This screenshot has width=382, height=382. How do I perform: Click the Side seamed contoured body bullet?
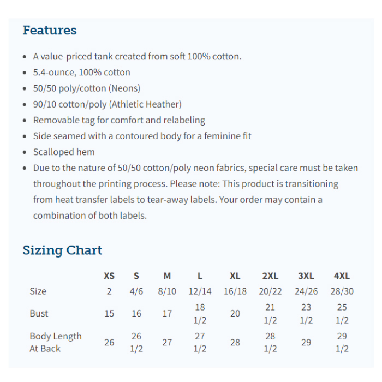coord(142,136)
